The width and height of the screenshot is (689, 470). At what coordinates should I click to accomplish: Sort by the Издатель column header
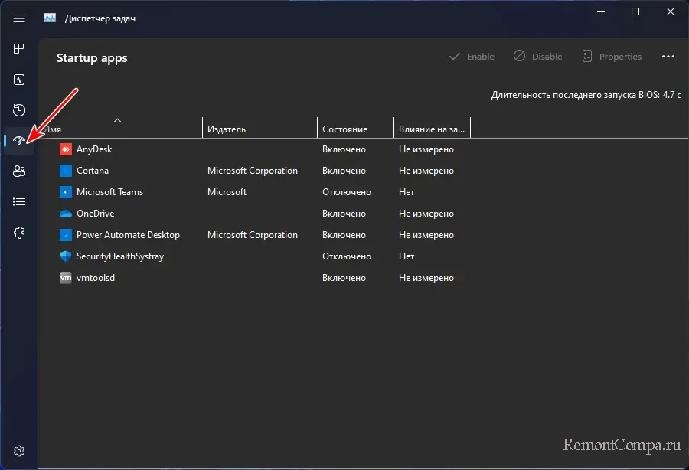pyautogui.click(x=260, y=129)
